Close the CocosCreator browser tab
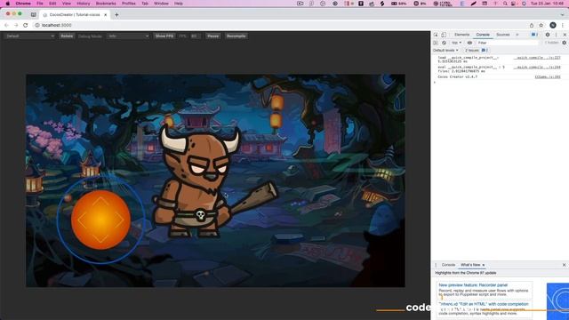 coord(106,15)
